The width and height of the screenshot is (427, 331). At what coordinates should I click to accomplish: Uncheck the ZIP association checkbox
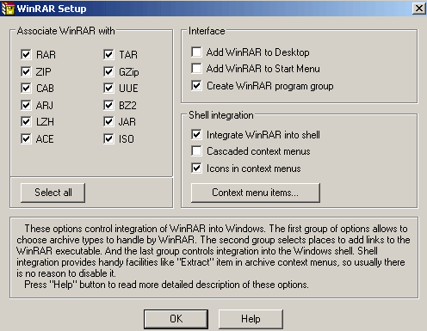point(26,71)
